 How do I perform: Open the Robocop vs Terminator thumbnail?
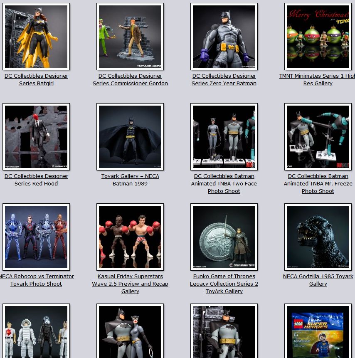pyautogui.click(x=36, y=237)
